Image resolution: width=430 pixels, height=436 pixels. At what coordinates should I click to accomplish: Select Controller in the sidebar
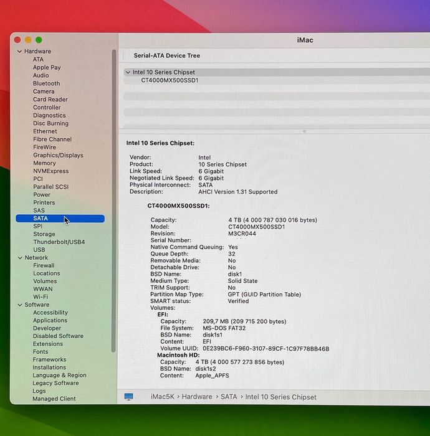click(47, 107)
